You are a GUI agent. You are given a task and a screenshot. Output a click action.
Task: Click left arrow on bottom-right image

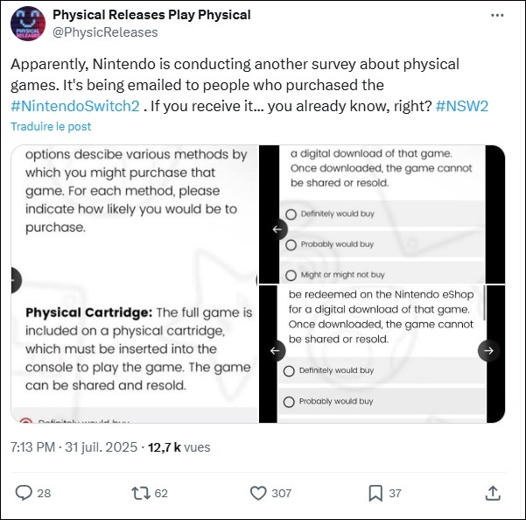click(275, 350)
